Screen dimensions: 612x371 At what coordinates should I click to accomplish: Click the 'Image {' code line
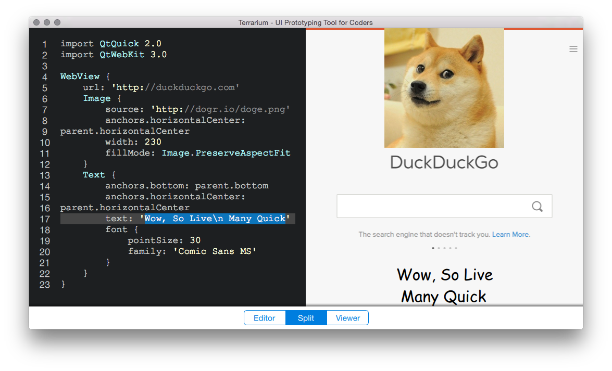coord(102,98)
